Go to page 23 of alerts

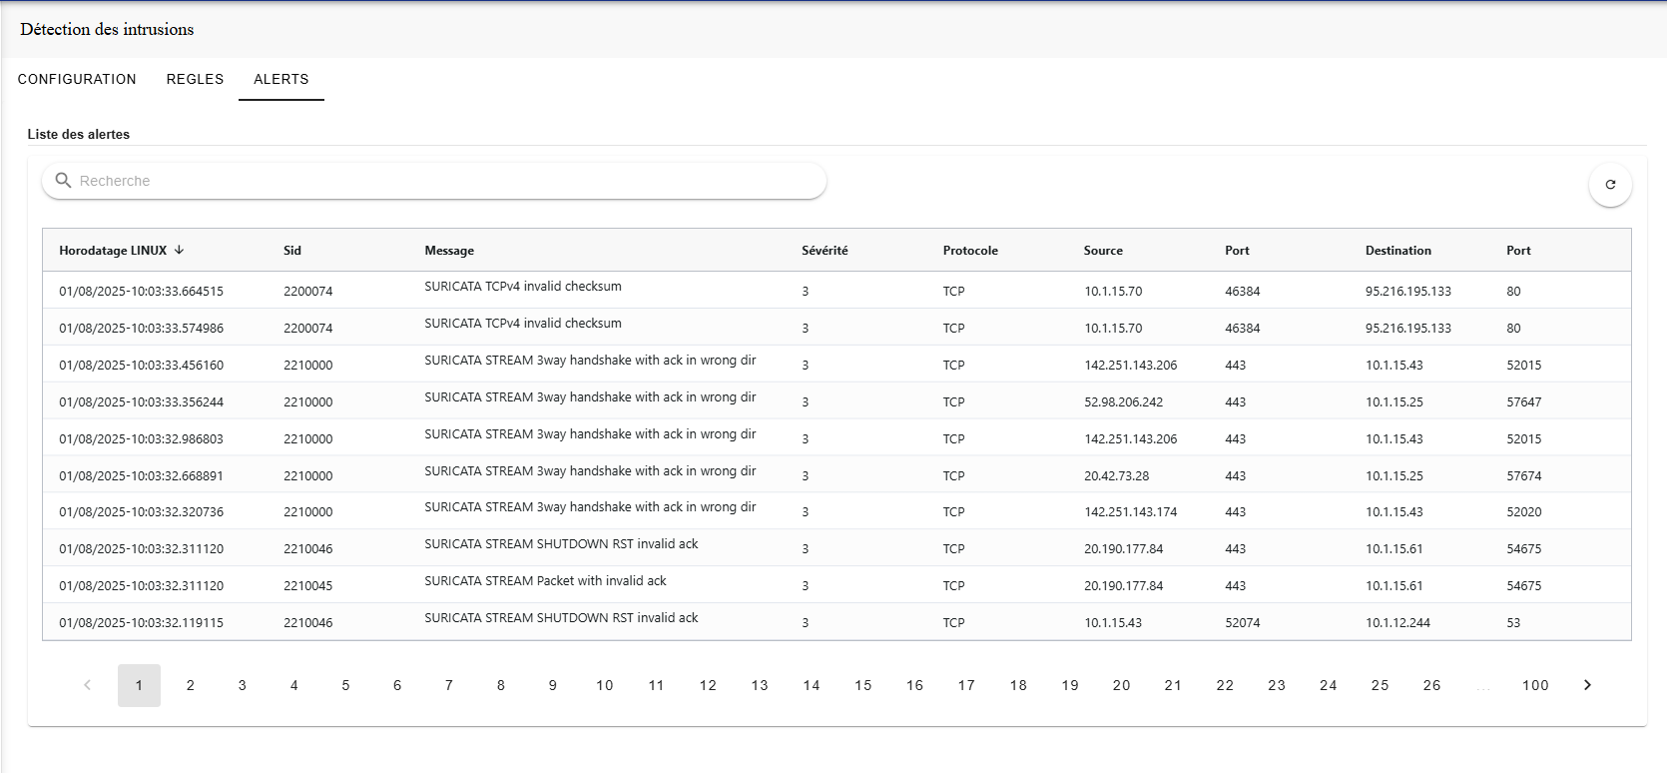click(x=1277, y=685)
